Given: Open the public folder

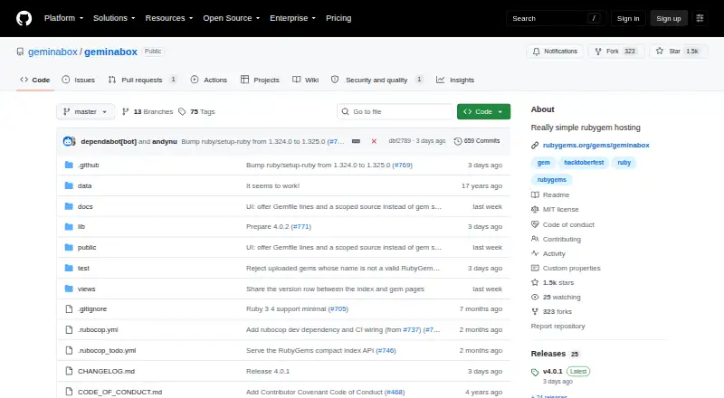Looking at the screenshot, I should tap(87, 248).
